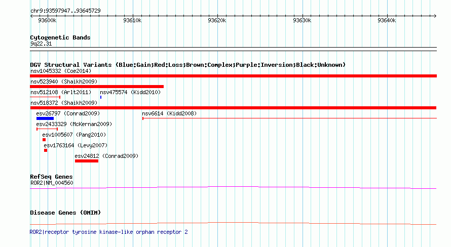Image resolution: width=451 pixels, height=247 pixels.
Task: Click the magenta ROR2 RefSeq gene line
Action: [233, 188]
